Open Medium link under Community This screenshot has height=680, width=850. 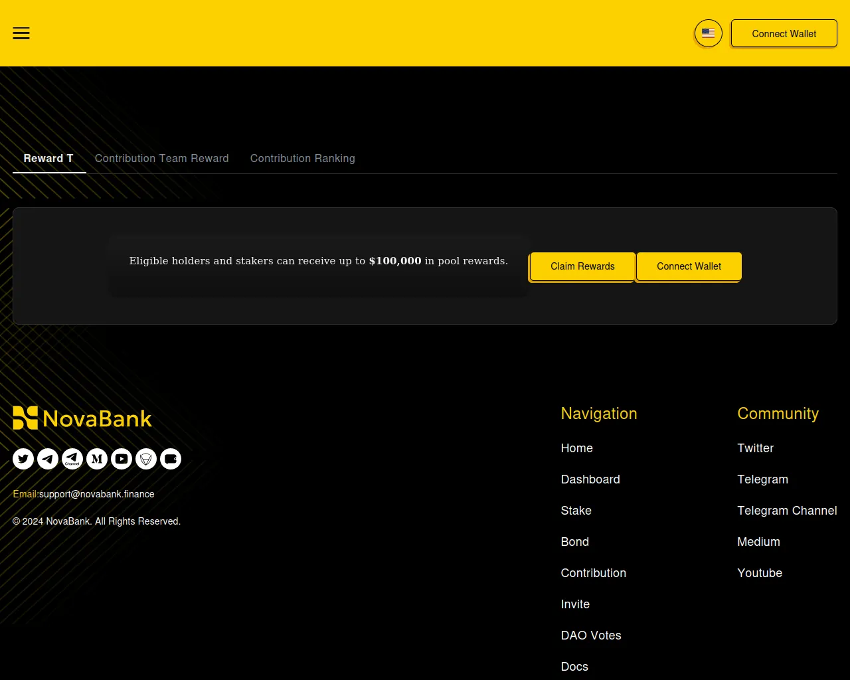tap(758, 542)
